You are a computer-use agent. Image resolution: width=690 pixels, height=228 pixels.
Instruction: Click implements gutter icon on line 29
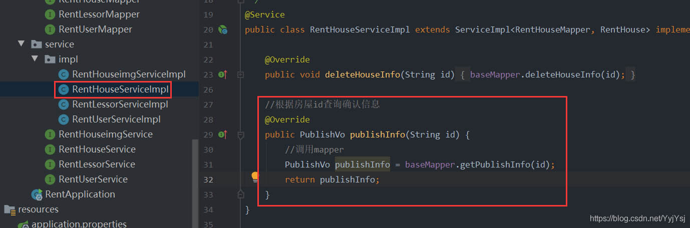223,134
